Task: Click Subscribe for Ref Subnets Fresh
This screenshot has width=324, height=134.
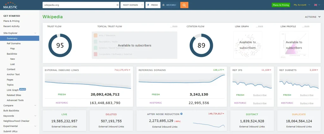Action: (x=307, y=95)
